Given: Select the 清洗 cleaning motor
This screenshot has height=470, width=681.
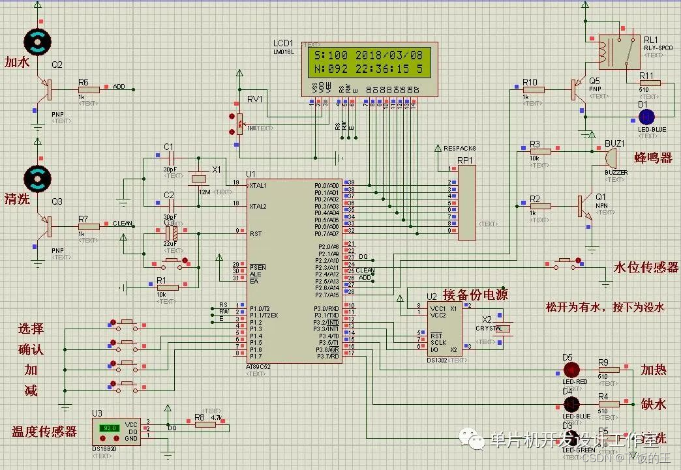Looking at the screenshot, I should (37, 179).
